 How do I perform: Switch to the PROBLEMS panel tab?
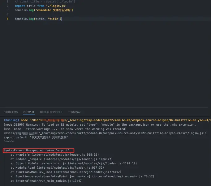[x=11, y=112]
